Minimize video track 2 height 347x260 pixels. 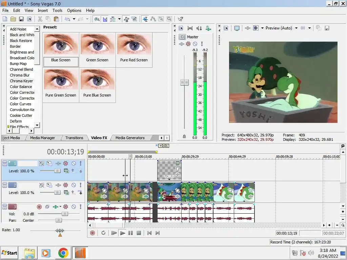[x=5, y=184]
